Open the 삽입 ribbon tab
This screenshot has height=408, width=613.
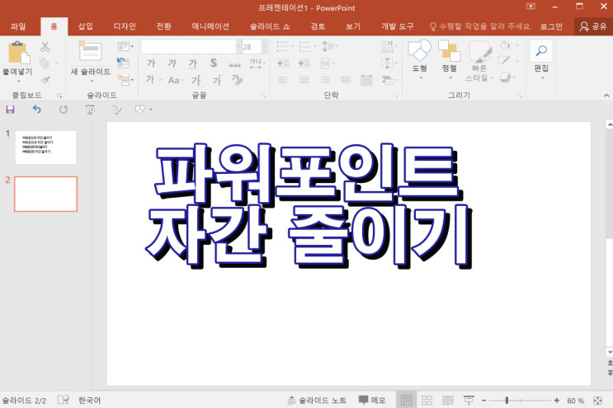point(86,26)
